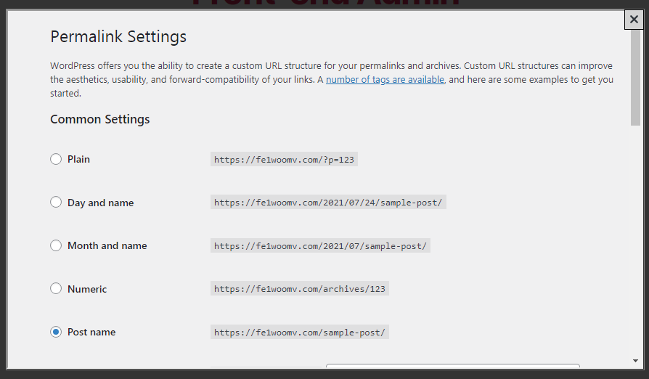This screenshot has height=379, width=649.
Task: Close the Permalink Settings popup
Action: pyautogui.click(x=634, y=20)
